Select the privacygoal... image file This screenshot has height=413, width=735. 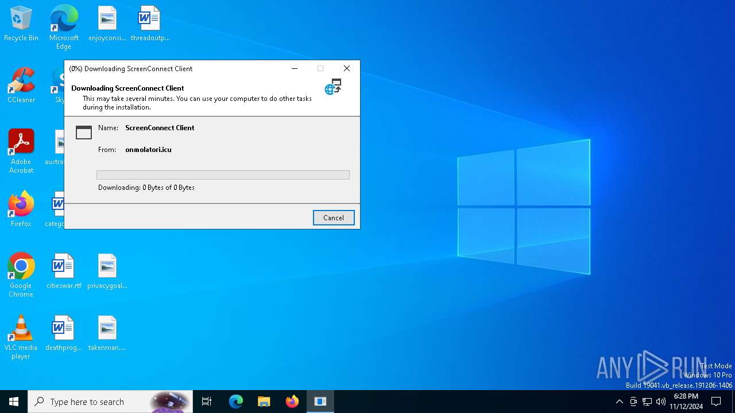(x=107, y=272)
